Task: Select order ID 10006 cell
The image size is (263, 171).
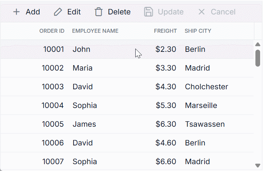Action: click(x=53, y=143)
